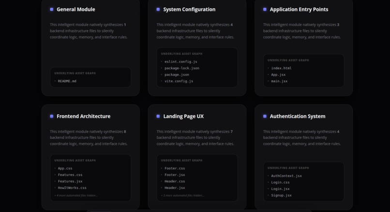Click 'Underlying Asset Graph' label in System Configuration
Screen dimensions: 390x212
(x=181, y=54)
